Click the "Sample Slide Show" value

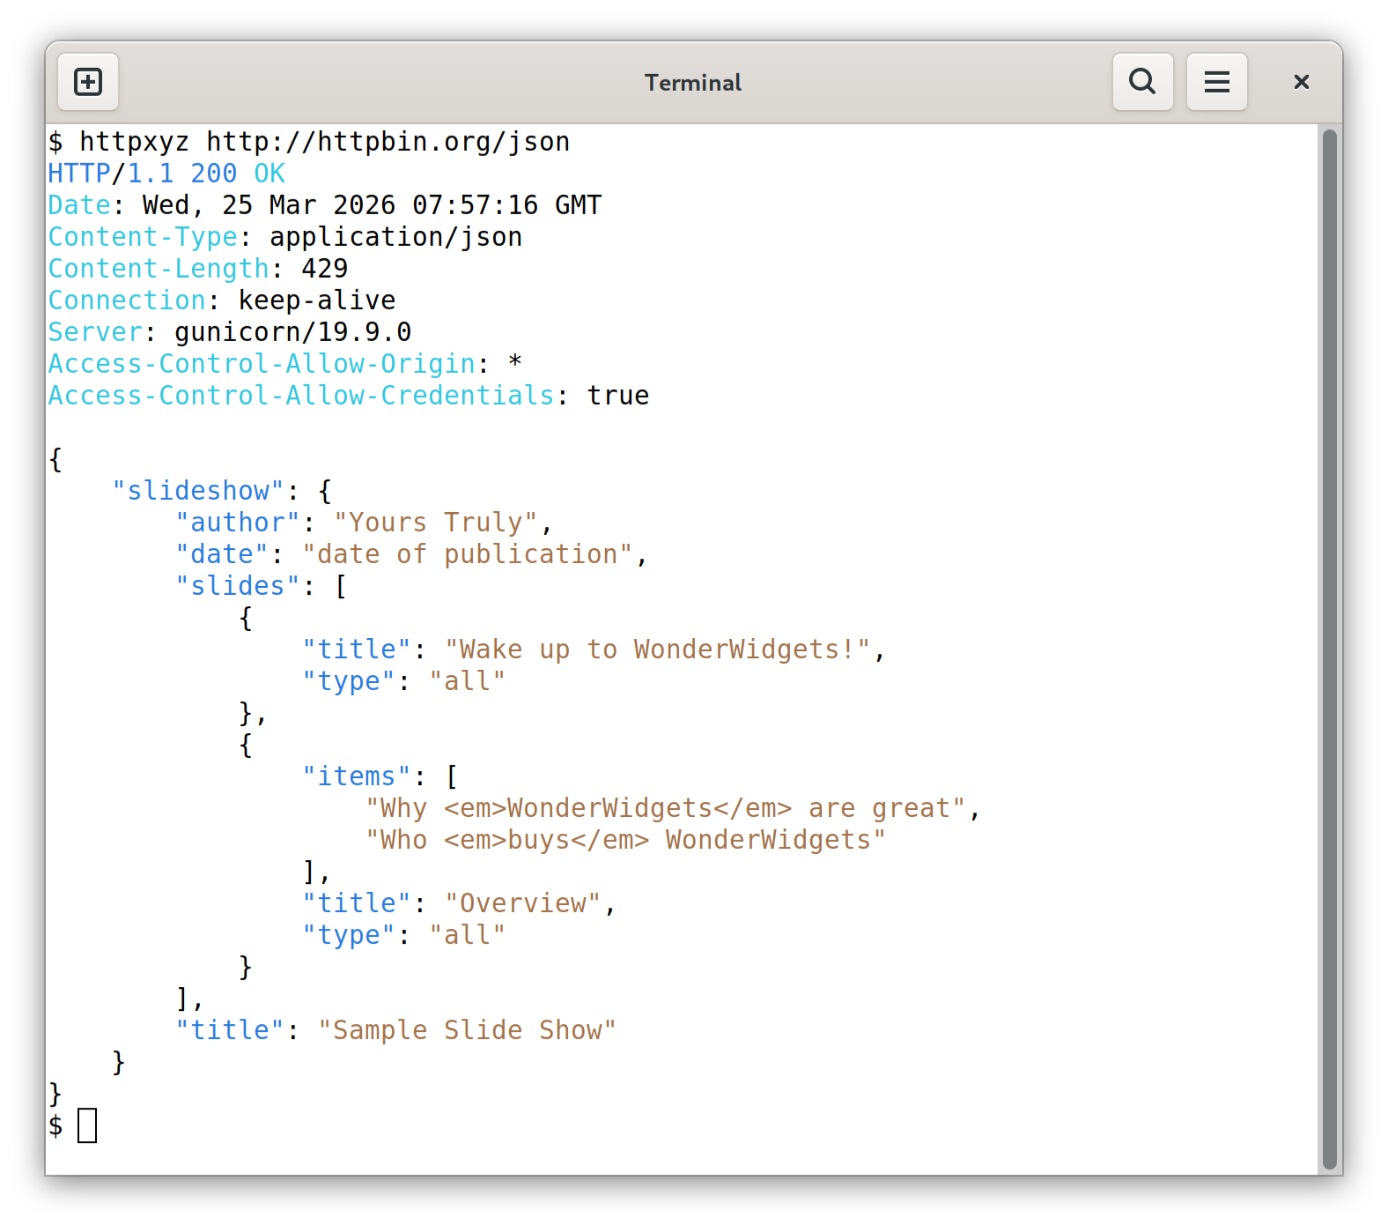click(x=468, y=1030)
